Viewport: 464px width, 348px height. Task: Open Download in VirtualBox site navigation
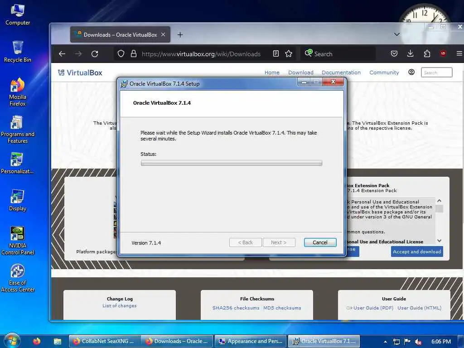click(301, 72)
